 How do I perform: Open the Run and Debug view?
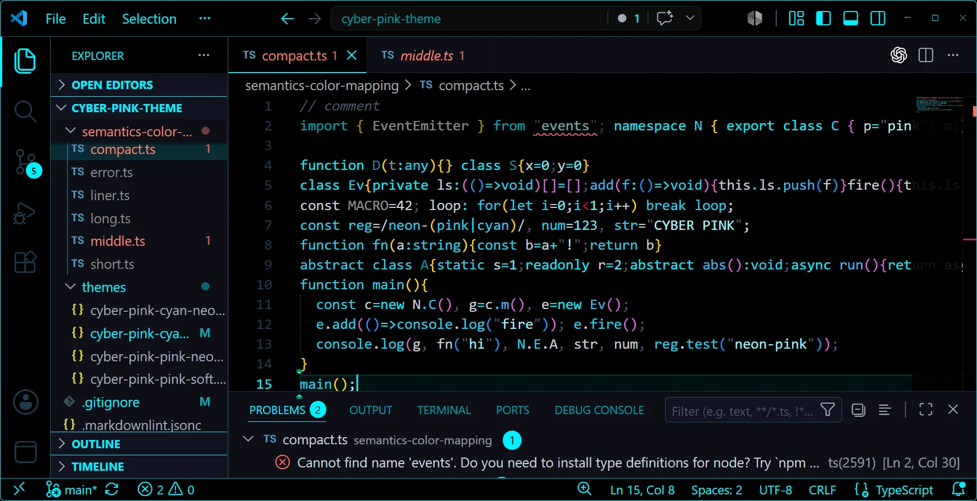(25, 213)
